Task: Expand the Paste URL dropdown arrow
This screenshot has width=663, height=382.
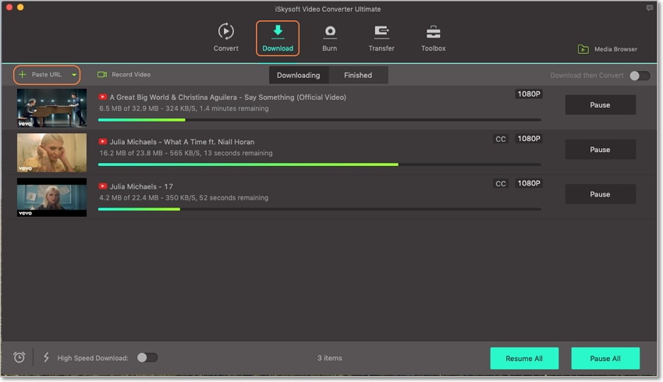Action: 74,75
